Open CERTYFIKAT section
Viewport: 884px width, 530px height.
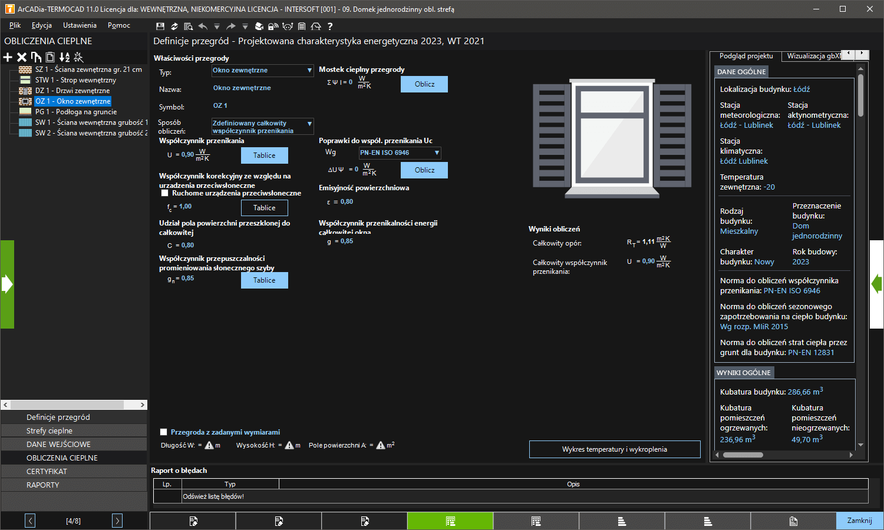coord(74,471)
